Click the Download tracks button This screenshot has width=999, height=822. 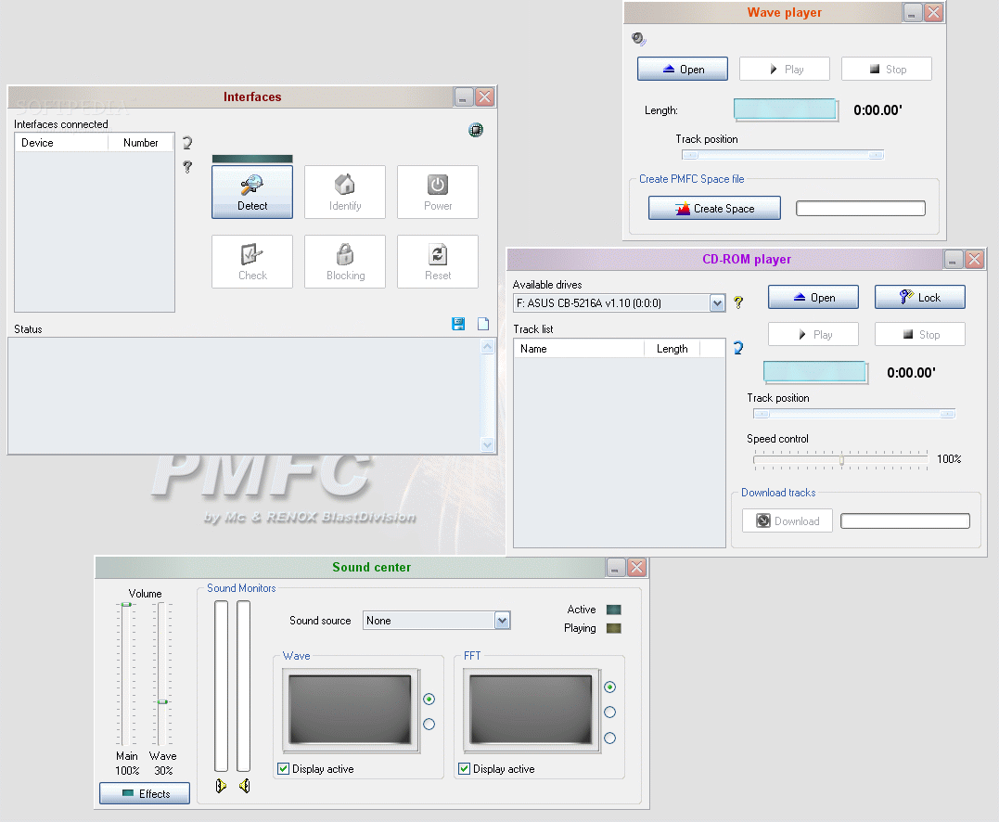(788, 520)
